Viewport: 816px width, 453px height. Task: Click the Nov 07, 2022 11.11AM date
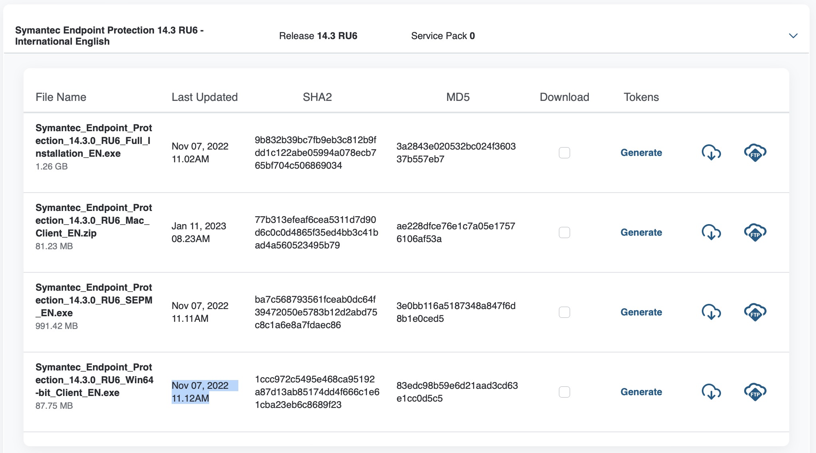point(200,312)
